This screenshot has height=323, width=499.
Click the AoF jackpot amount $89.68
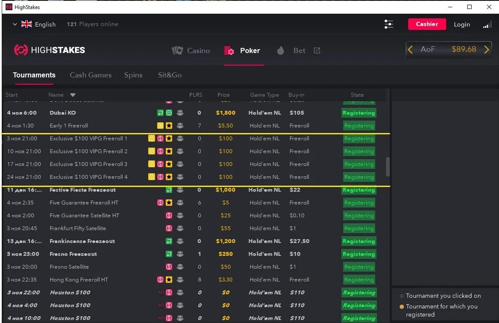(464, 49)
